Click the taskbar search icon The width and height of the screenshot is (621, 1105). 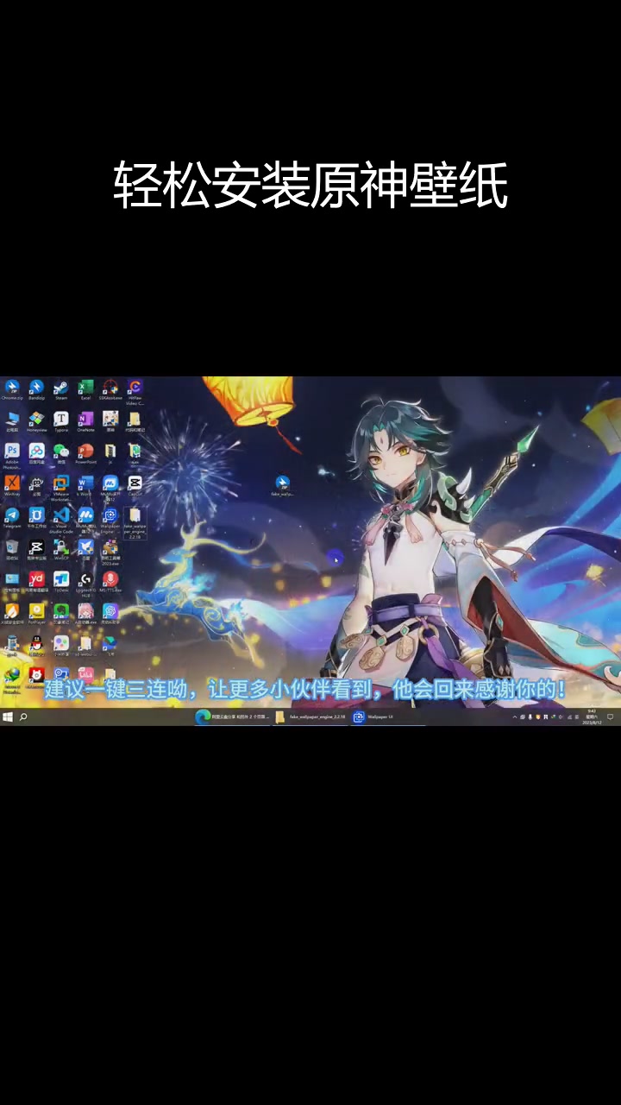click(x=23, y=717)
